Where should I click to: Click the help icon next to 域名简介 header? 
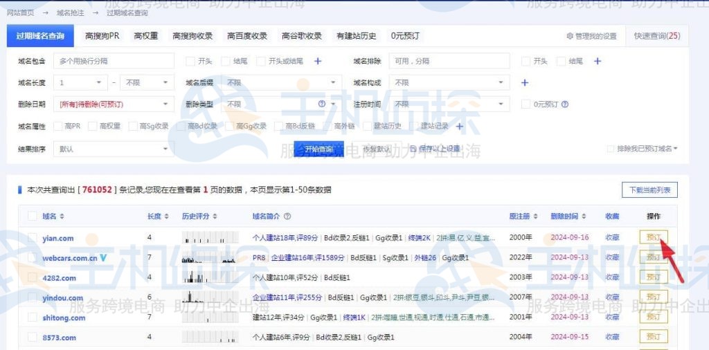coord(287,217)
